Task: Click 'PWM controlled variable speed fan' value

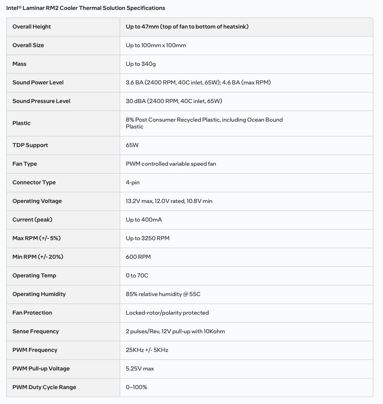Action: tap(171, 164)
